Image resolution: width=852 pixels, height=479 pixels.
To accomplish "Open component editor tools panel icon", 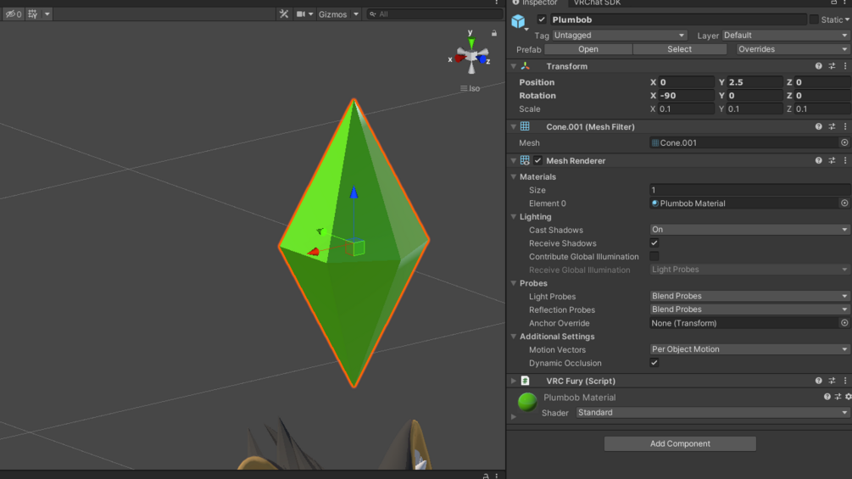I will (x=284, y=14).
